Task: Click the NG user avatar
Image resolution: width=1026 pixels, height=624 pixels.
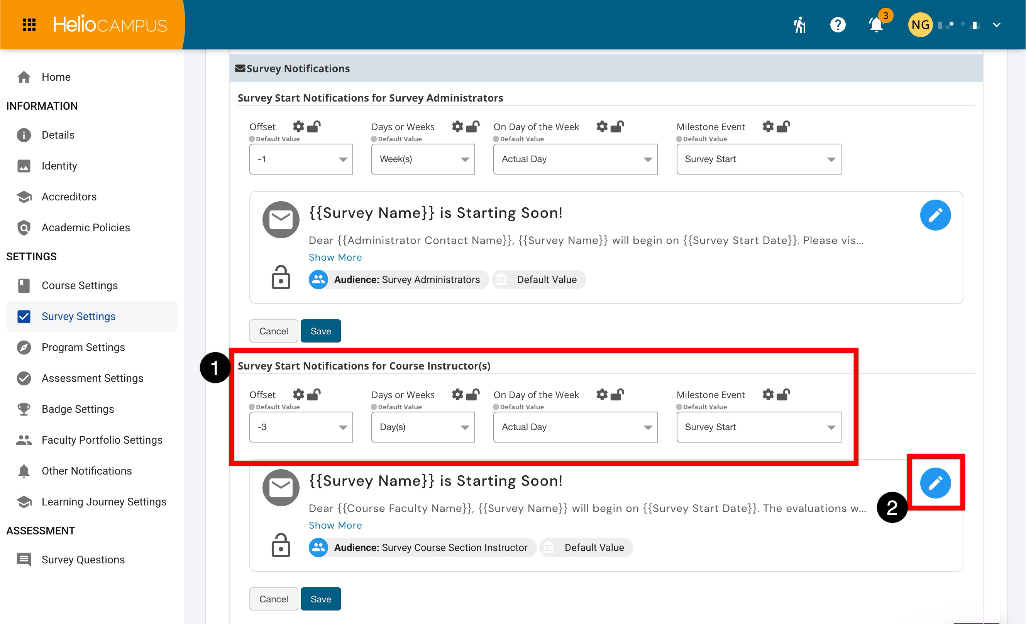Action: click(920, 25)
